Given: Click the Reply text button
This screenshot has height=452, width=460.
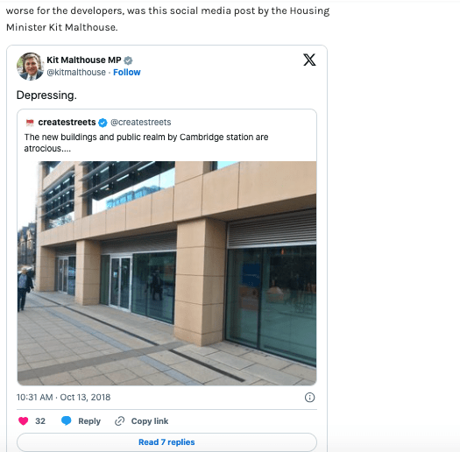Looking at the screenshot, I should click(x=89, y=421).
